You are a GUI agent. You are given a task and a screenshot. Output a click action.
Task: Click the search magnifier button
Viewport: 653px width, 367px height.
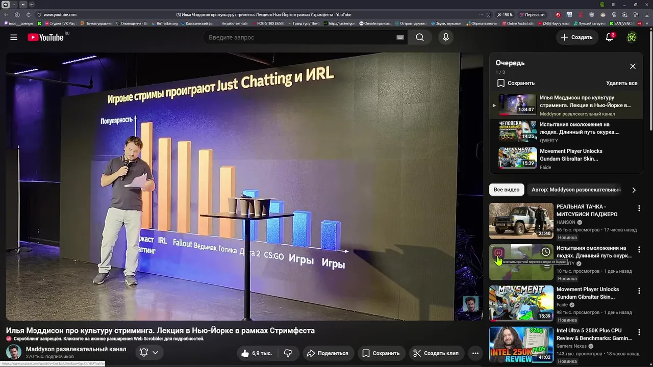click(x=420, y=37)
